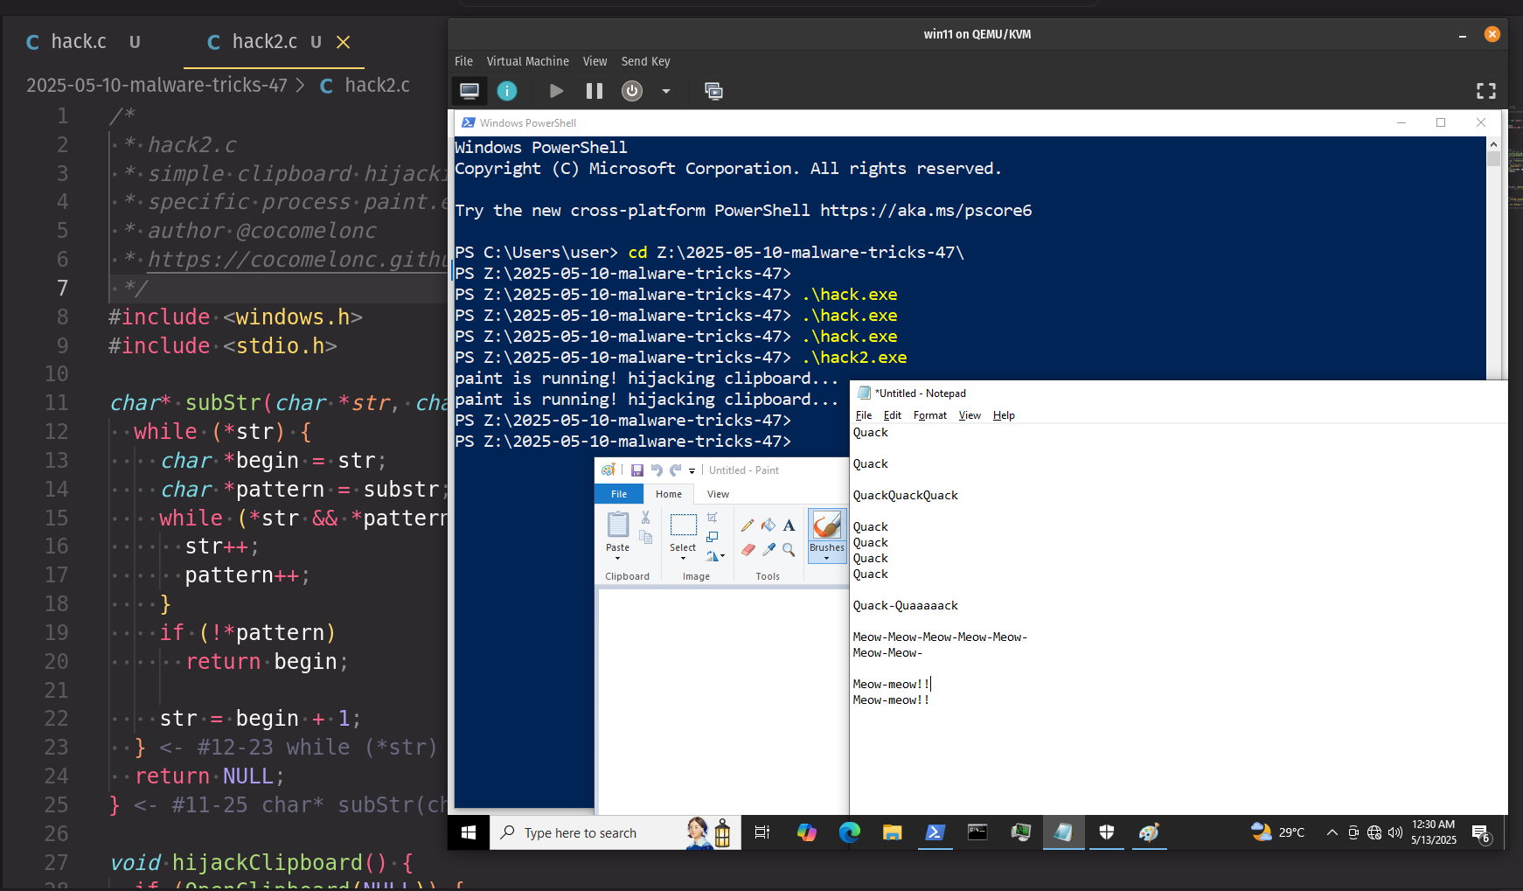
Task: Expand Paint's Customize Quick Access Toolbar arrow
Action: pyautogui.click(x=692, y=471)
